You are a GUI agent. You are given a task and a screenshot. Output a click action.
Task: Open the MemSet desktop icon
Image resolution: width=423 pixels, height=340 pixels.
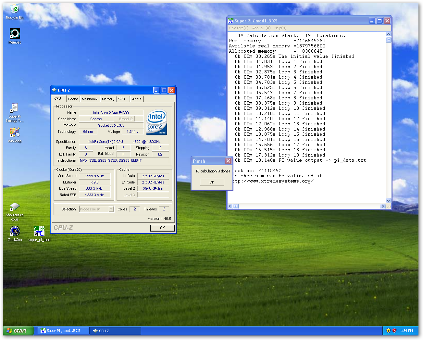pos(15,36)
